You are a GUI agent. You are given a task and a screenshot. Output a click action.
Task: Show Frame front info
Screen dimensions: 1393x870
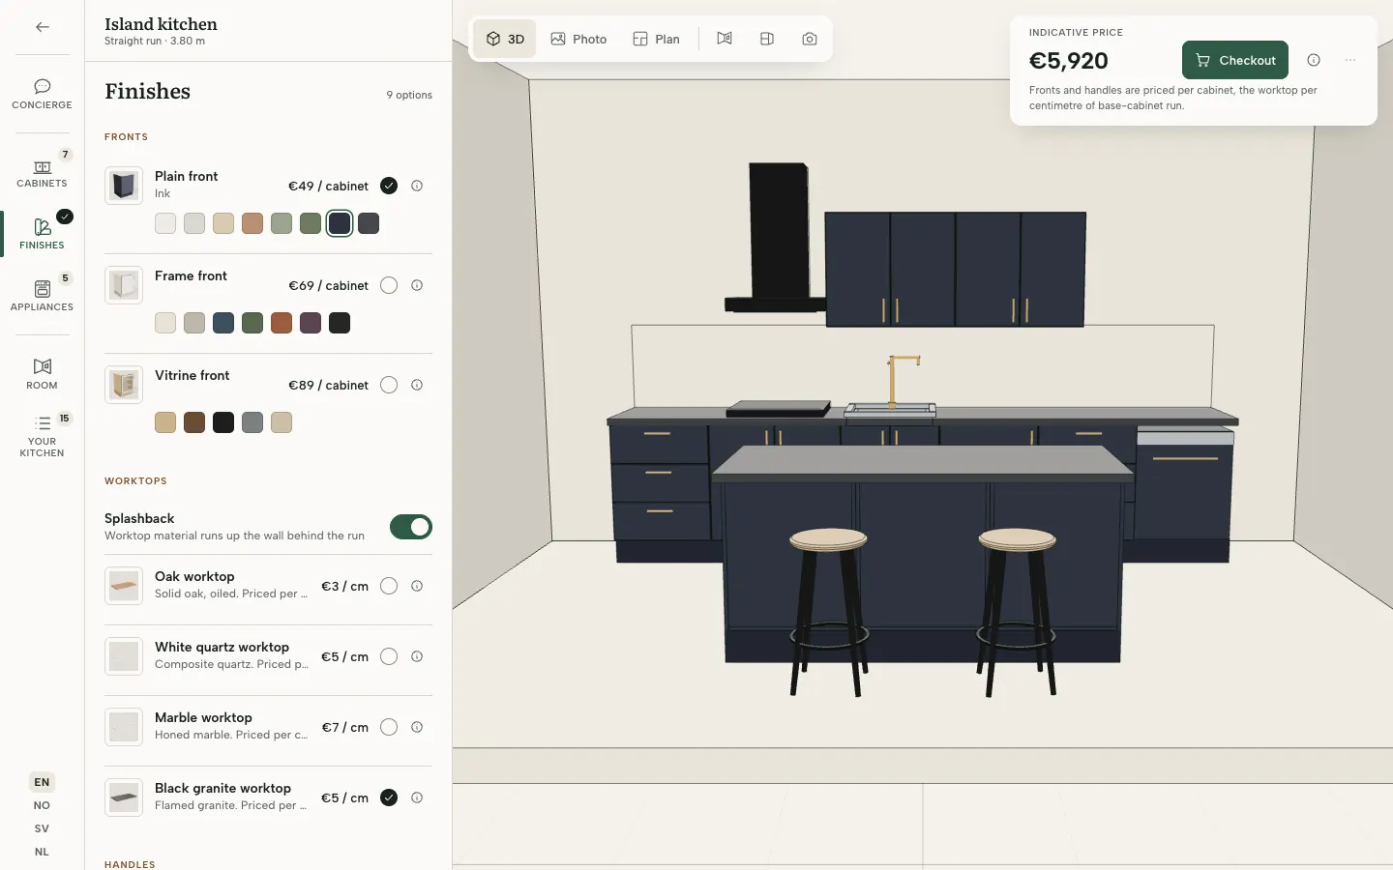click(x=417, y=285)
